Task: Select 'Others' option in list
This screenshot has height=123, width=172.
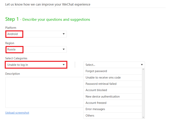Action: coord(113,116)
